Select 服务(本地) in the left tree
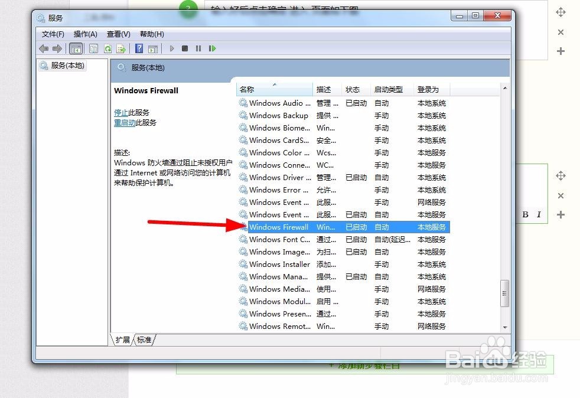The image size is (580, 398). coord(63,66)
